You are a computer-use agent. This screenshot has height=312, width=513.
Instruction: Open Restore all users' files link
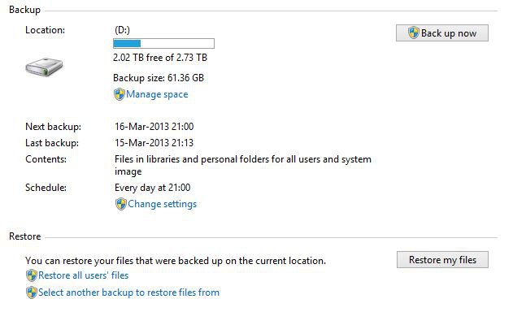[84, 275]
